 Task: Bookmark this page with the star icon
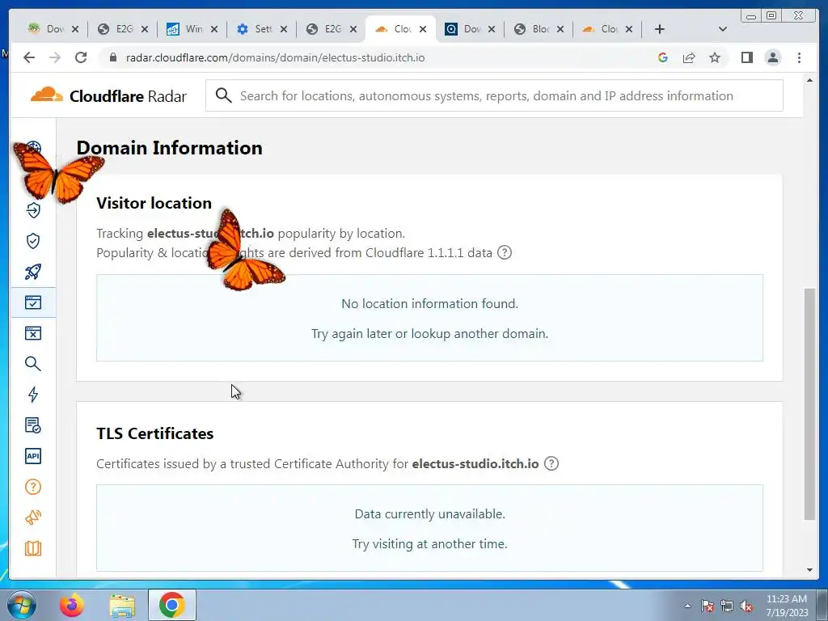pos(715,57)
